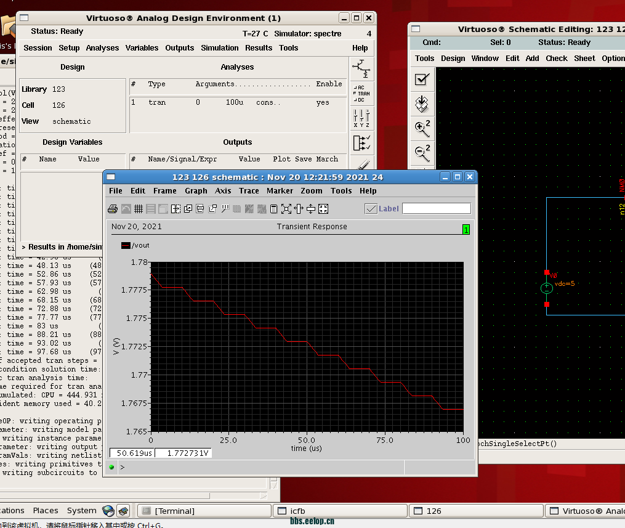Open the Marker menu in waveform window
Screen dimensions: 625x528
(x=280, y=191)
